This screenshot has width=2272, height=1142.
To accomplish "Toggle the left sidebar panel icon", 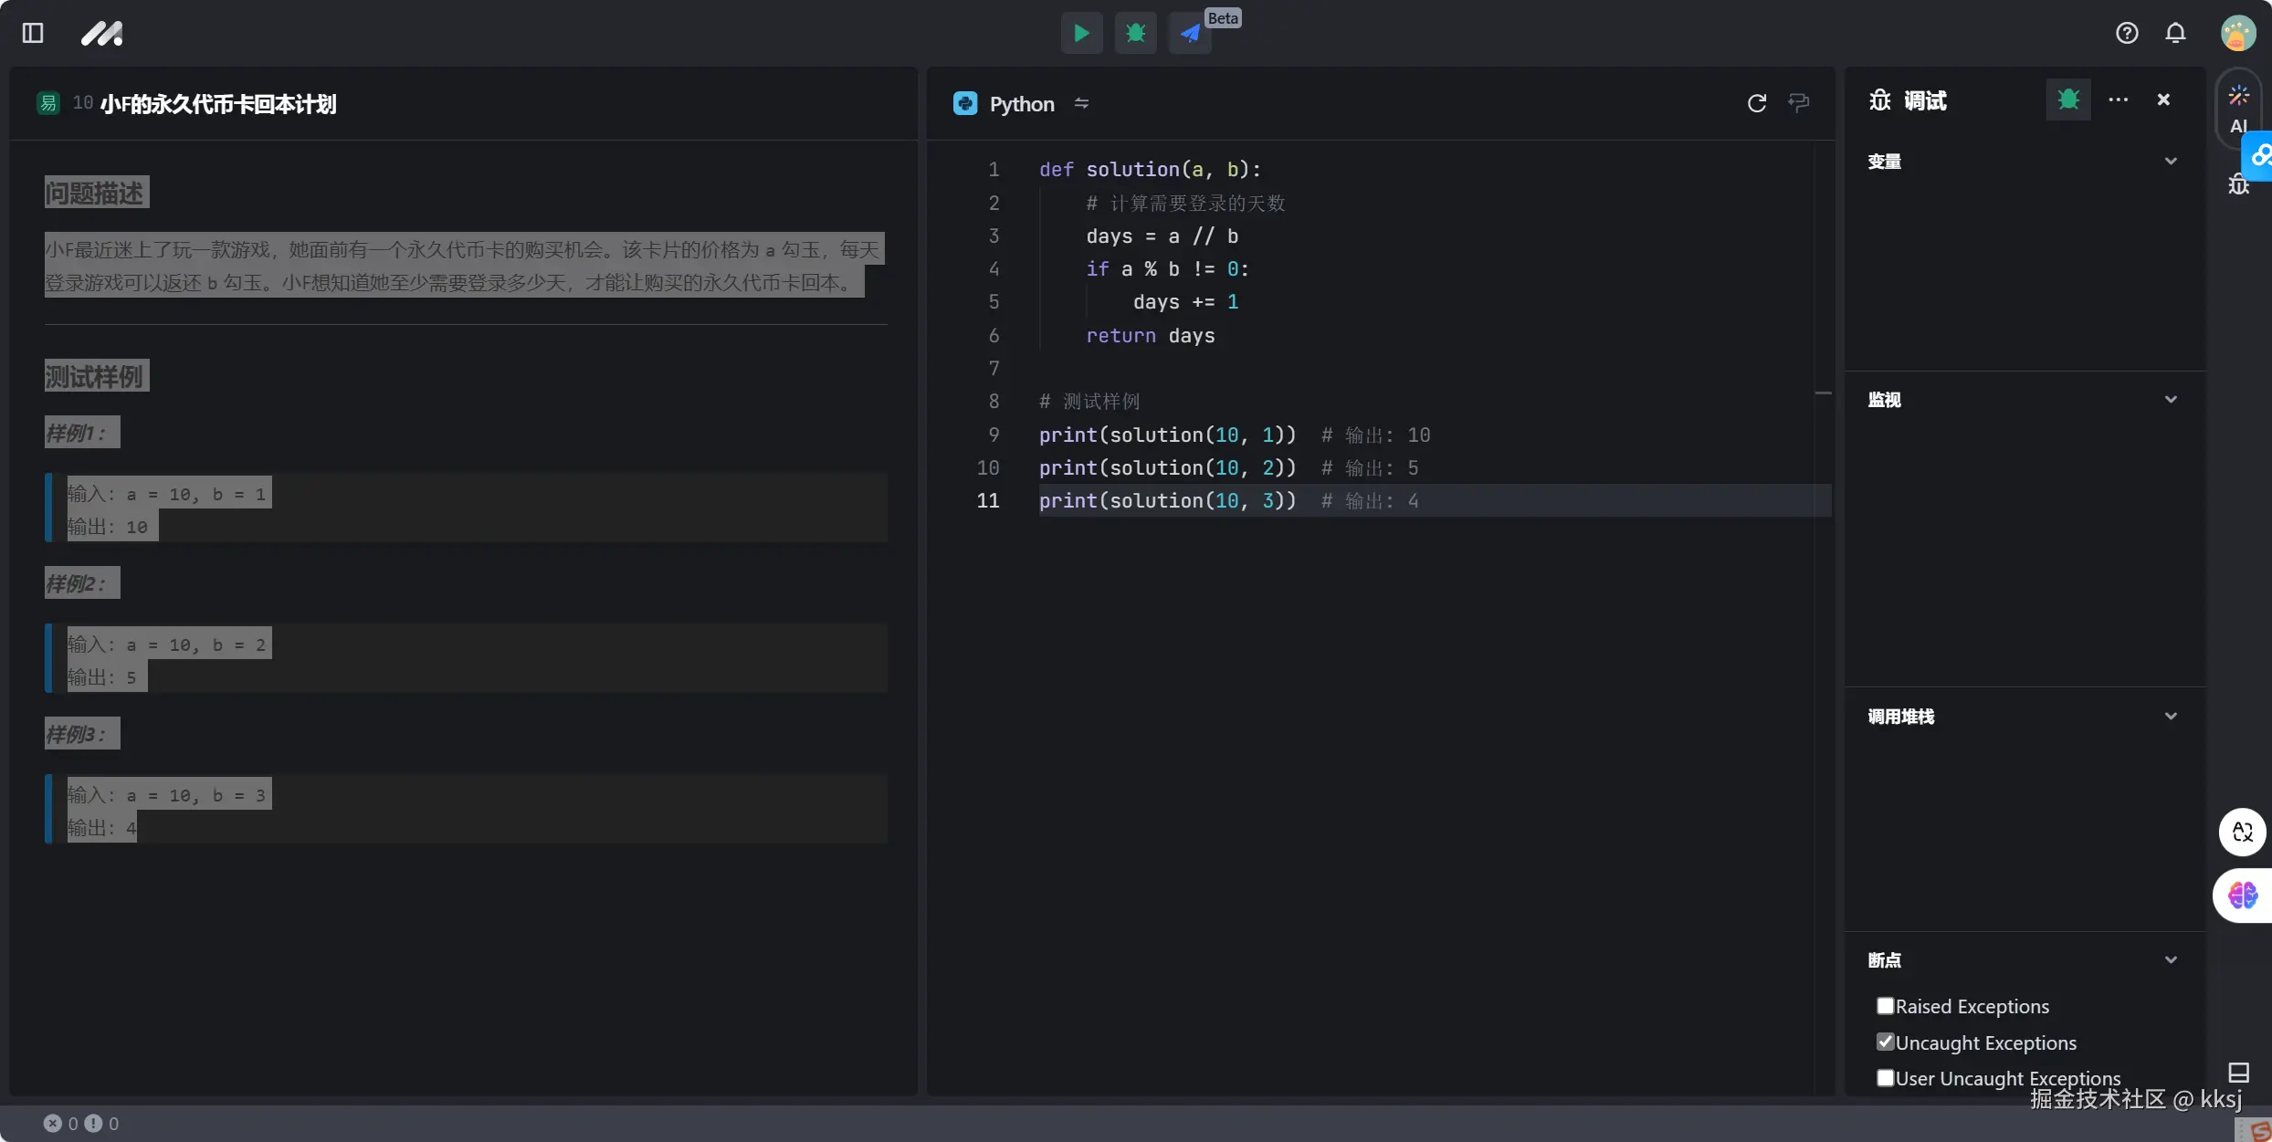I will coord(33,34).
